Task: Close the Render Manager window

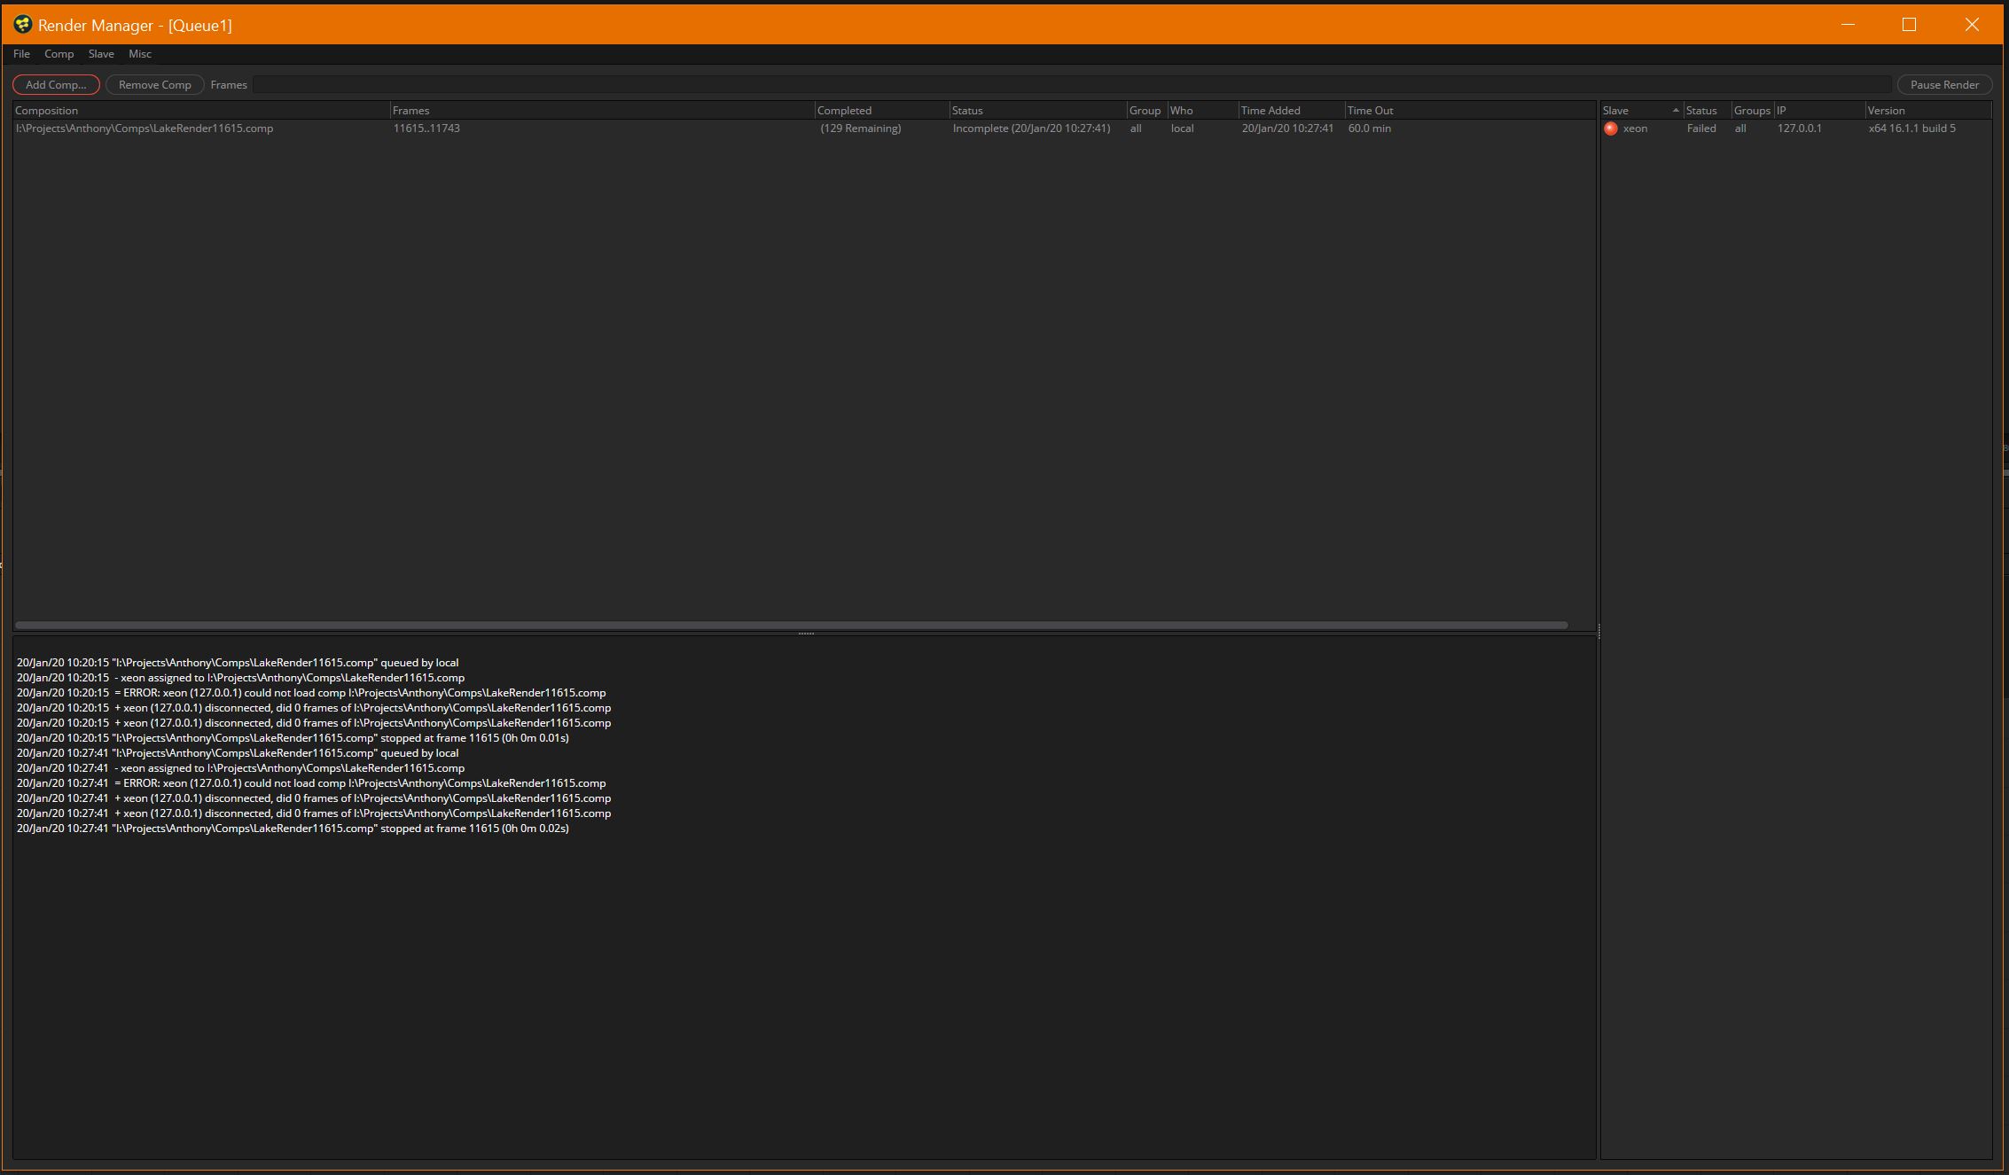Action: 1972,25
